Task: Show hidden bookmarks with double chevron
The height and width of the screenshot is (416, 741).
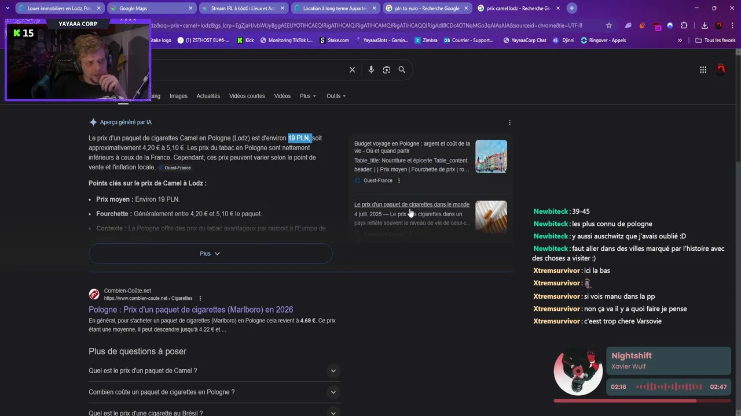Action: click(680, 40)
